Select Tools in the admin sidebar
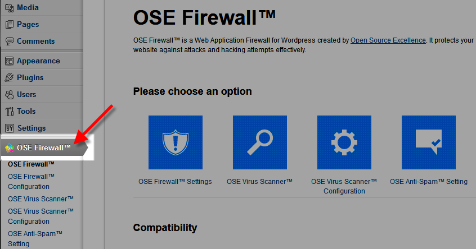 click(x=26, y=112)
